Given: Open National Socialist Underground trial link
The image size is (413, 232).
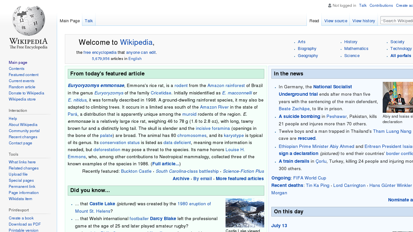Looking at the screenshot, I should click(x=315, y=91).
